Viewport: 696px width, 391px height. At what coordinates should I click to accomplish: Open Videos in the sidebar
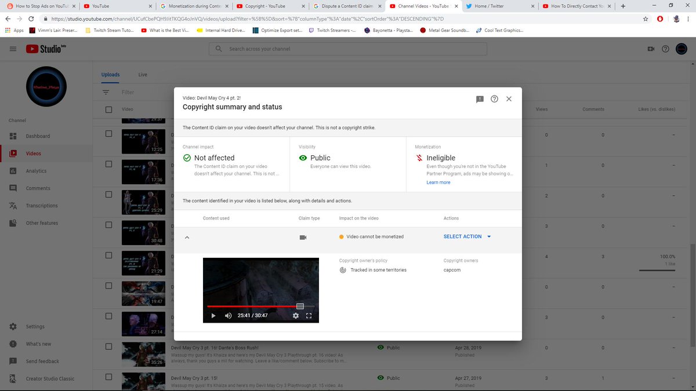click(33, 154)
